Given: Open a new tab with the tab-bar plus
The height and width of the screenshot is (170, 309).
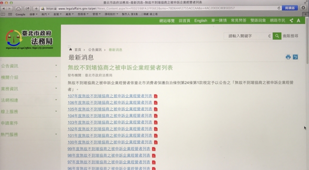Looking at the screenshot, I should [306, 14].
